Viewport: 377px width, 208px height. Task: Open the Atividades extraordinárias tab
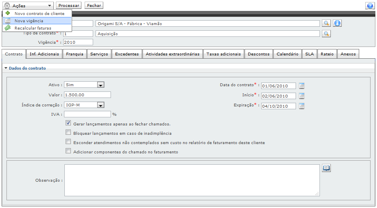tap(173, 54)
